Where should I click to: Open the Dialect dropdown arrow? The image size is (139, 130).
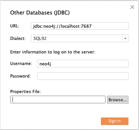pos(125,39)
